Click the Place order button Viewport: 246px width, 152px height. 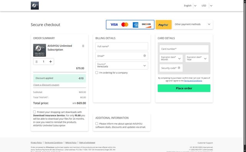tap(184, 88)
